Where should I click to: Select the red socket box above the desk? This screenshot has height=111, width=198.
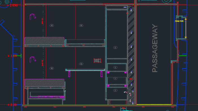click(x=97, y=61)
